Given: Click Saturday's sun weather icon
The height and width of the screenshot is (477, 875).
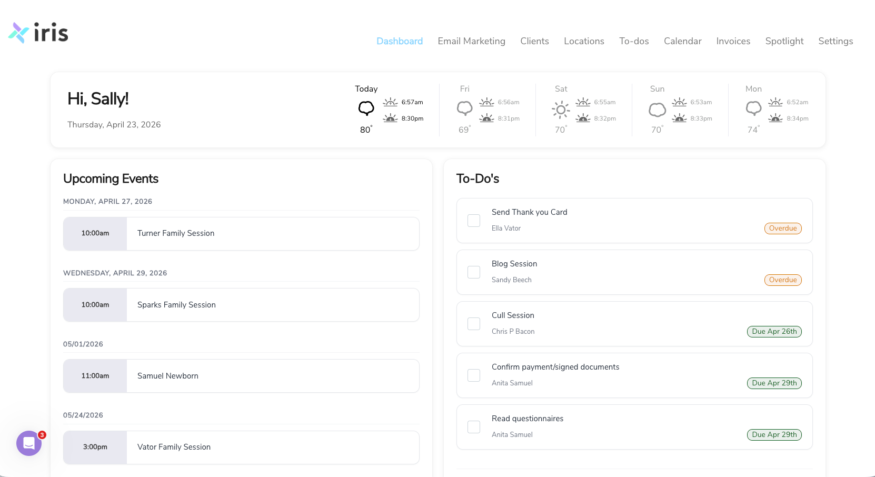Looking at the screenshot, I should tap(561, 110).
